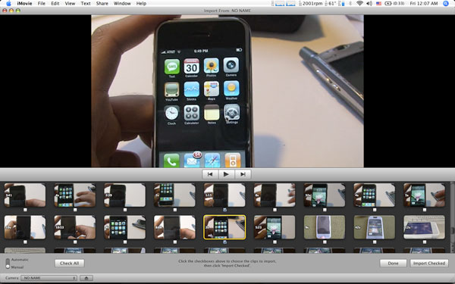Select the 10:53 clip thumbnail
The image size is (455, 284).
pyautogui.click(x=75, y=227)
